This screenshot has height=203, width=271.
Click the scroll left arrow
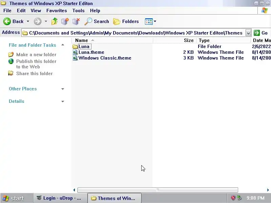[x=74, y=190]
